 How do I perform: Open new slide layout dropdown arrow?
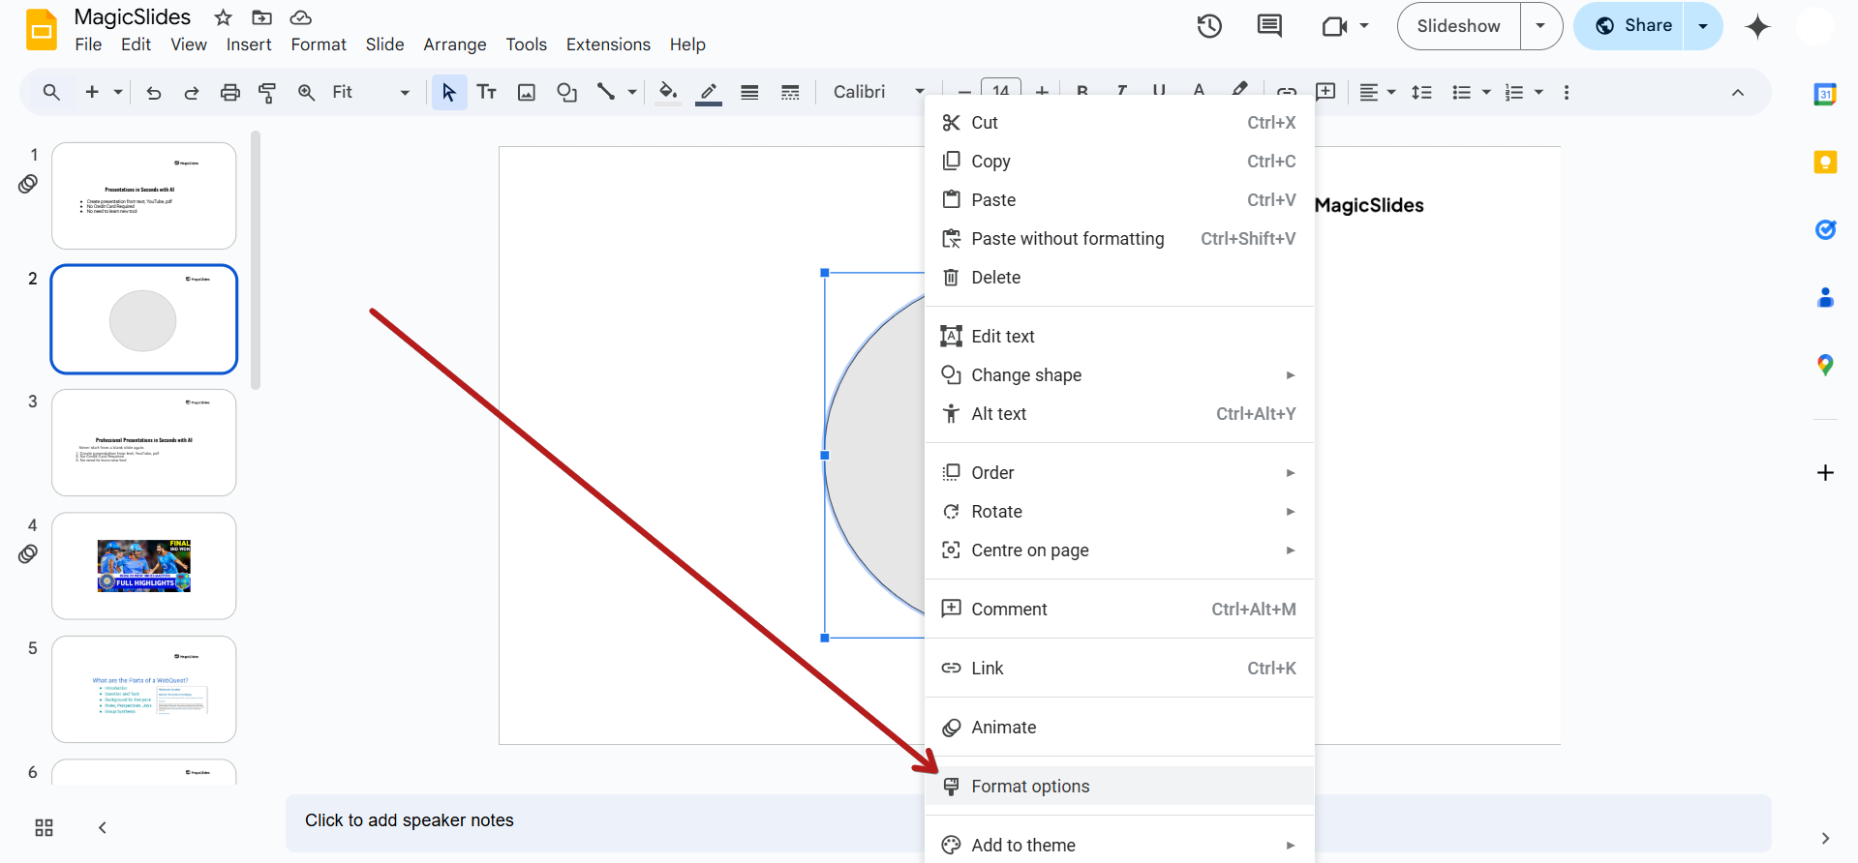118,92
